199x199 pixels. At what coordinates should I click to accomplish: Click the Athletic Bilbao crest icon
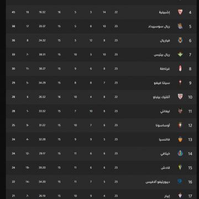pyautogui.click(x=180, y=97)
